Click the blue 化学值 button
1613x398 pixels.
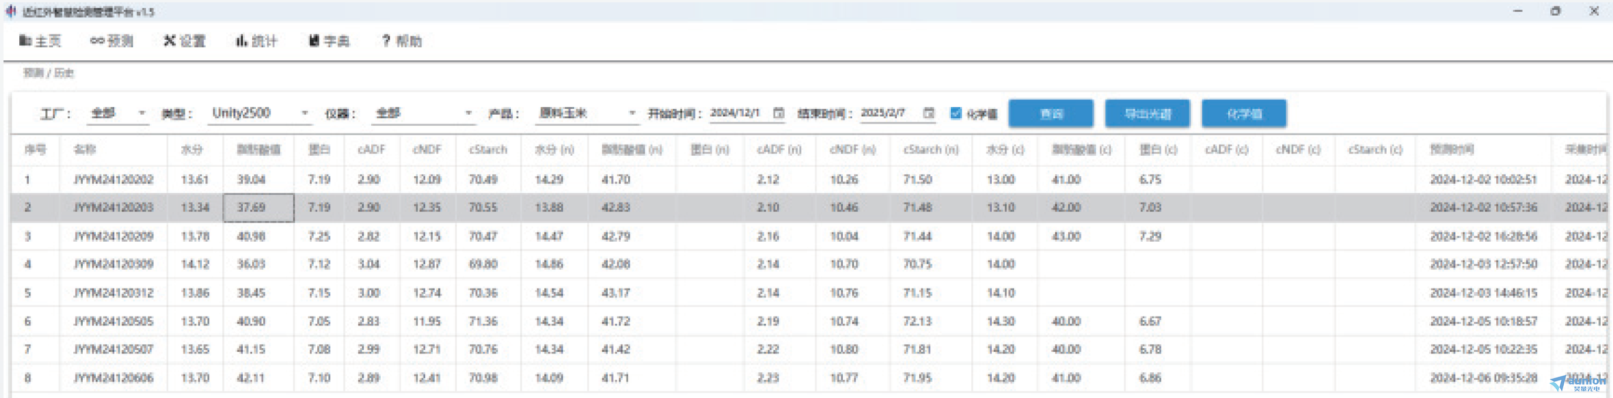tap(1244, 114)
